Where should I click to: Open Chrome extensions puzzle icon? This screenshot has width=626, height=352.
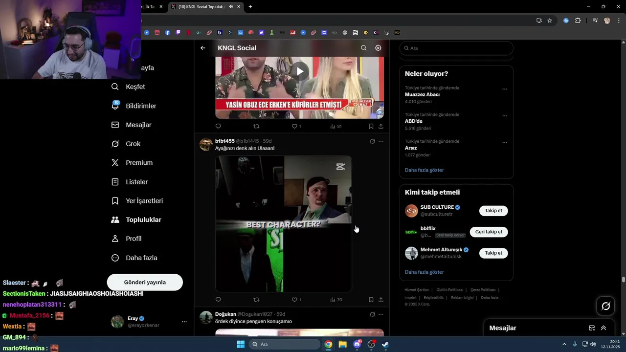(578, 21)
